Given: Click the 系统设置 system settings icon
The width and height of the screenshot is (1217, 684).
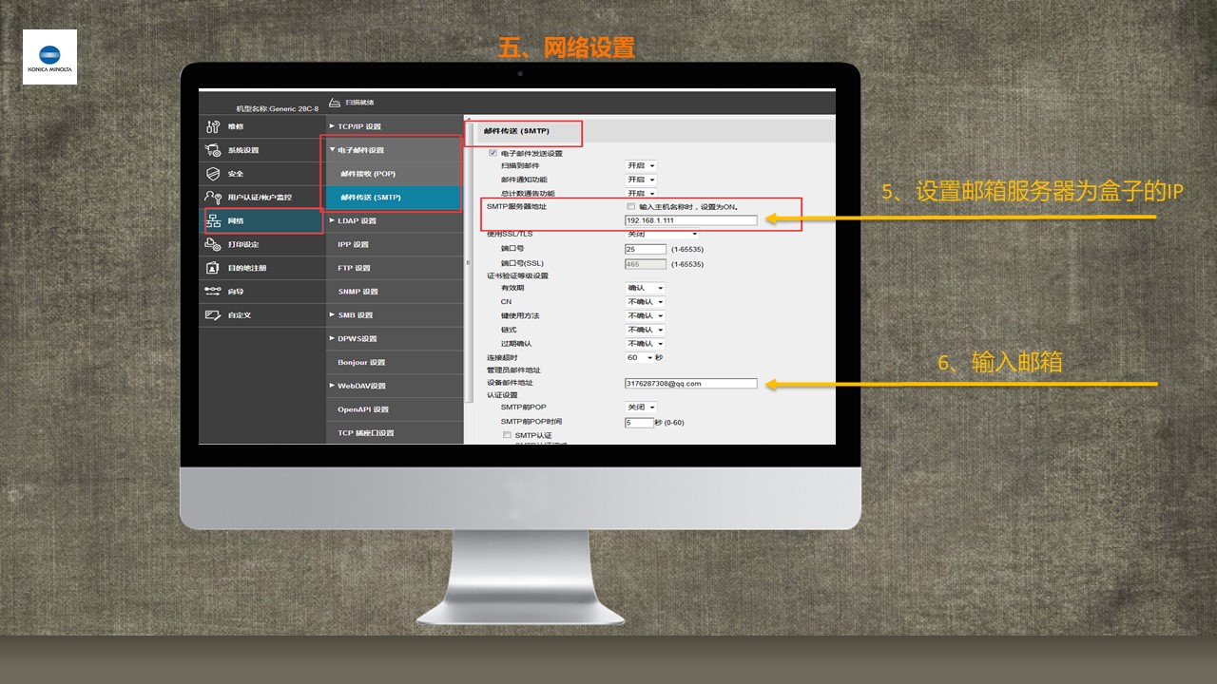Looking at the screenshot, I should click(213, 150).
